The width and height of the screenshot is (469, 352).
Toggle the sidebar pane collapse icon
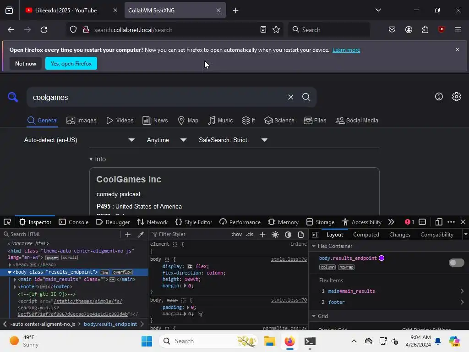click(x=315, y=235)
